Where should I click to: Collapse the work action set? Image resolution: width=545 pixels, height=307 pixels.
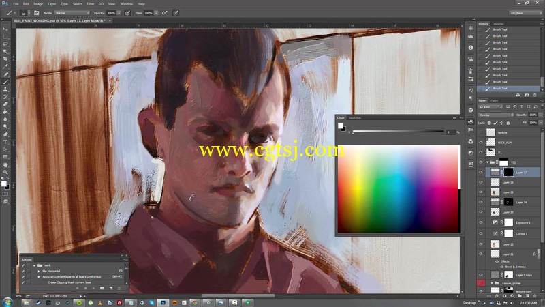(35, 265)
